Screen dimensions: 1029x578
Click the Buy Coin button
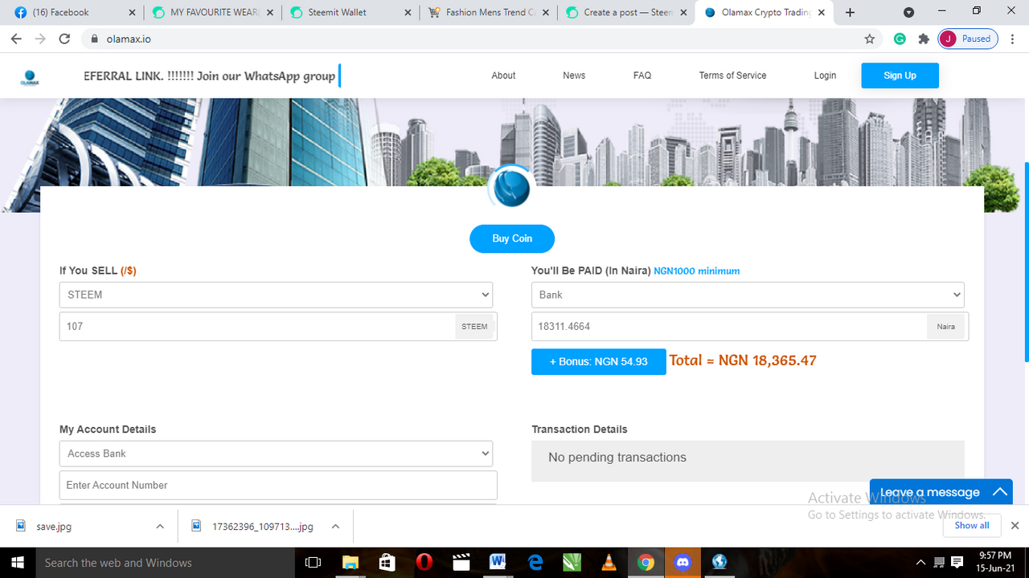(512, 238)
